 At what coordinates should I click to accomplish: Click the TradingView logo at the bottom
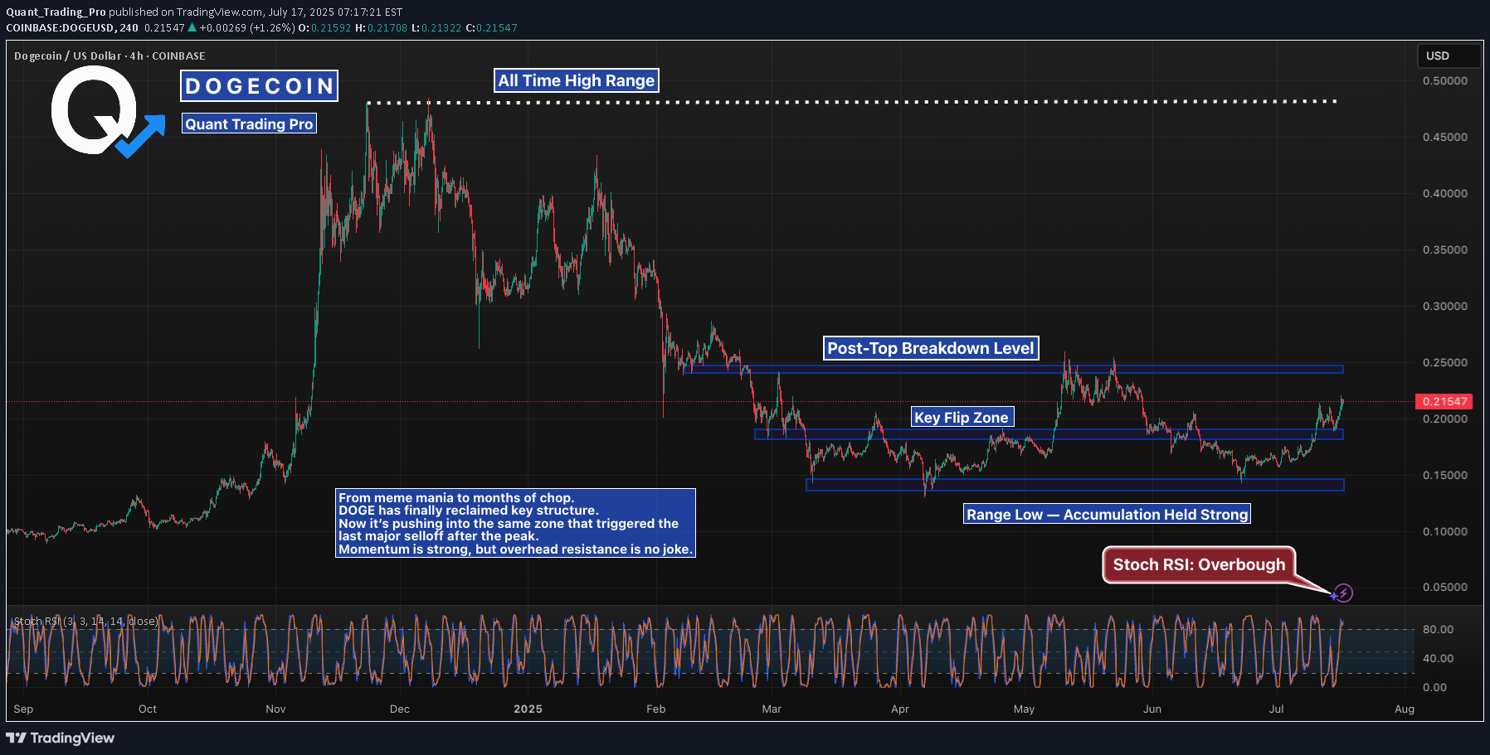click(61, 738)
